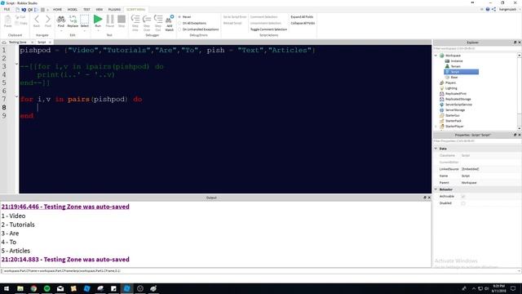
Task: Close the Output panel
Action: pos(429,198)
